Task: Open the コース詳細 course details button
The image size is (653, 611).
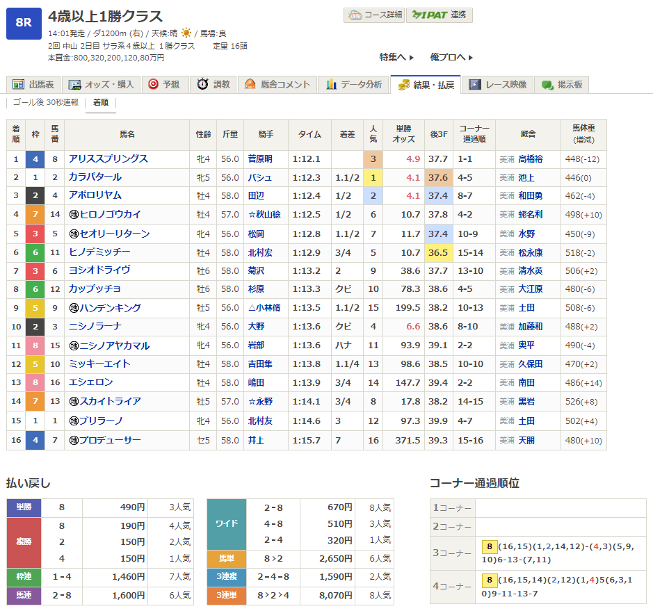Action: (373, 15)
